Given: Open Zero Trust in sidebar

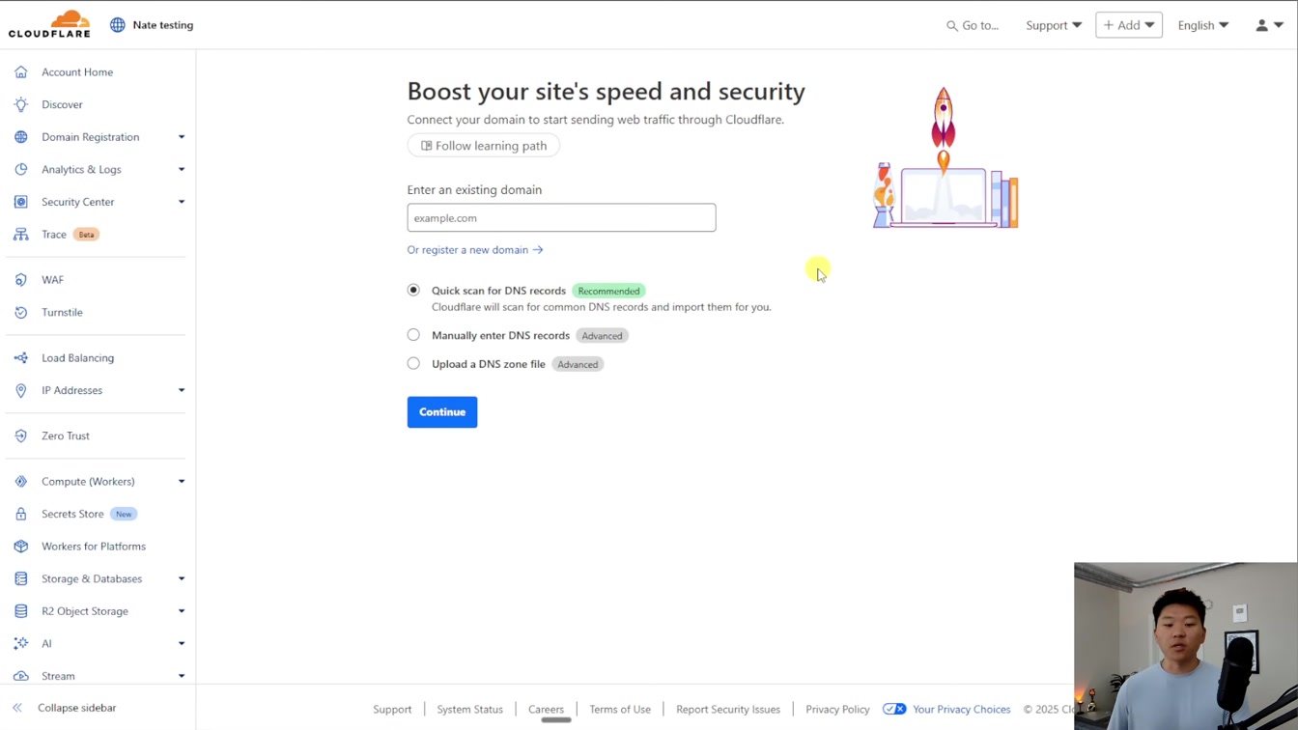Looking at the screenshot, I should pos(66,436).
